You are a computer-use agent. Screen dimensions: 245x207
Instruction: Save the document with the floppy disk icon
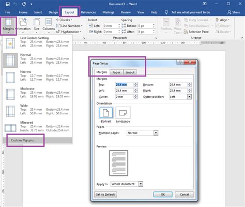point(8,4)
